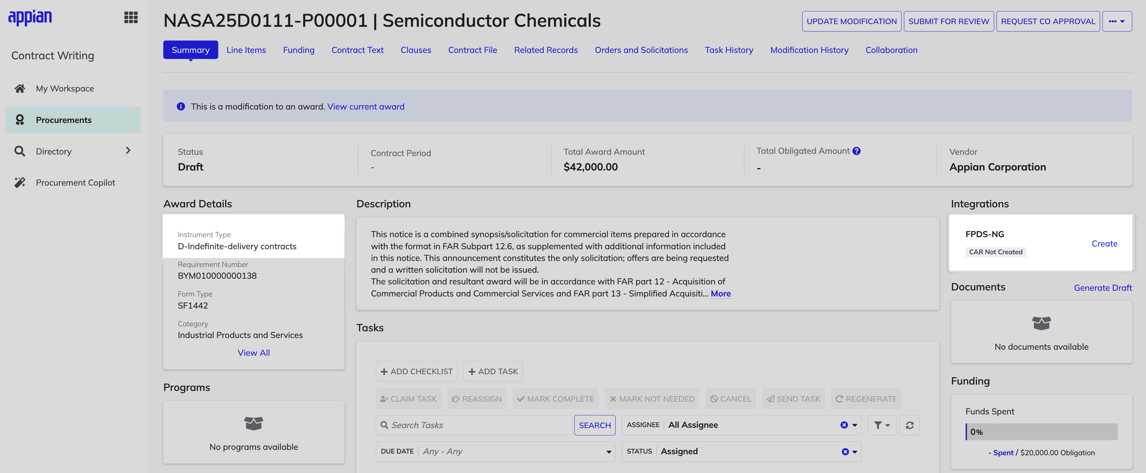Image resolution: width=1146 pixels, height=473 pixels.
Task: View the Task History tab
Action: (x=729, y=50)
